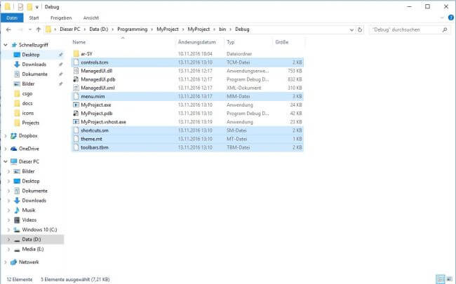
Task: Select the ar-SY folder icon
Action: pyautogui.click(x=76, y=54)
